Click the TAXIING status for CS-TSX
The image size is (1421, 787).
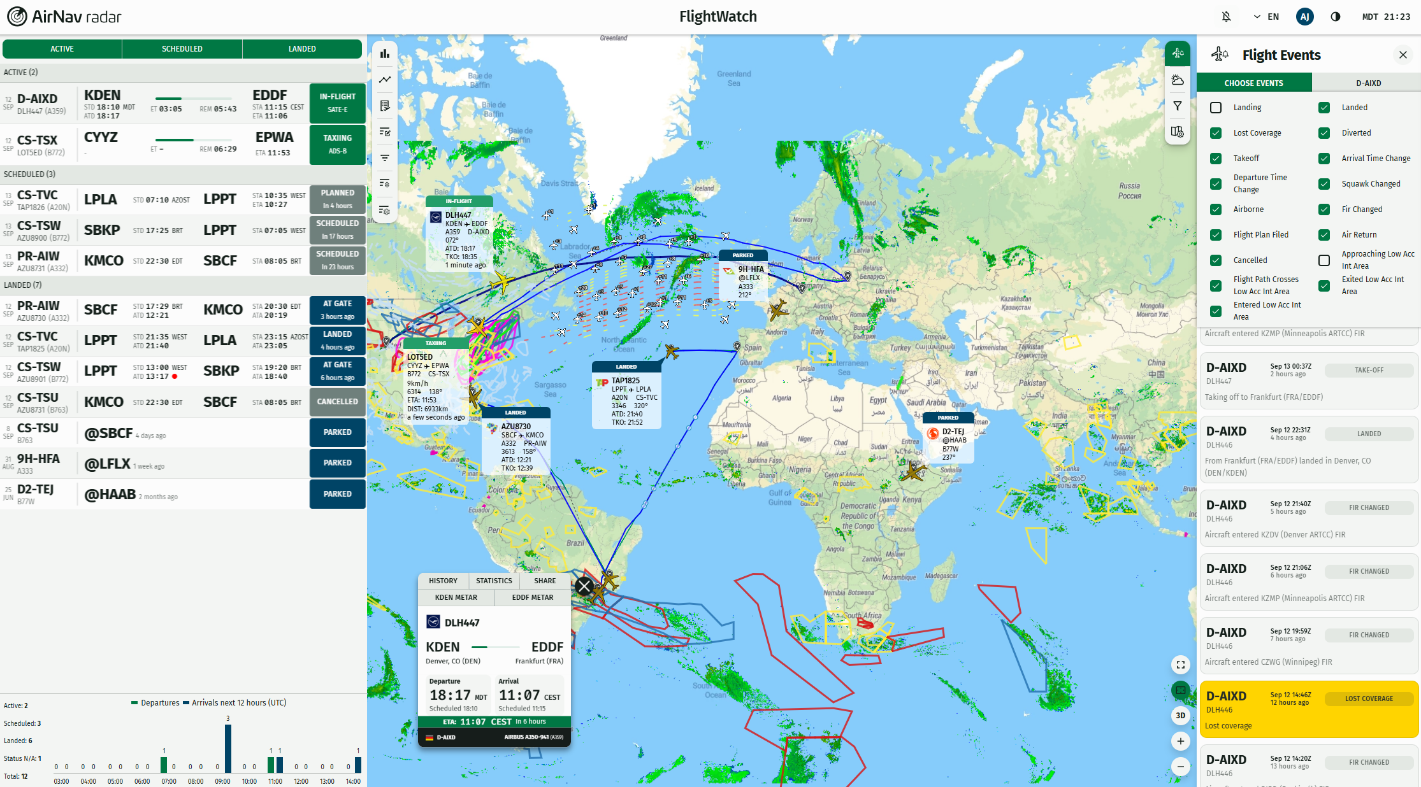pyautogui.click(x=338, y=144)
